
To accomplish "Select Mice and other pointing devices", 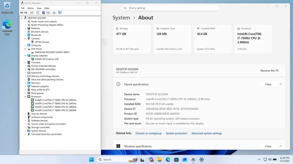I will 47,80.
